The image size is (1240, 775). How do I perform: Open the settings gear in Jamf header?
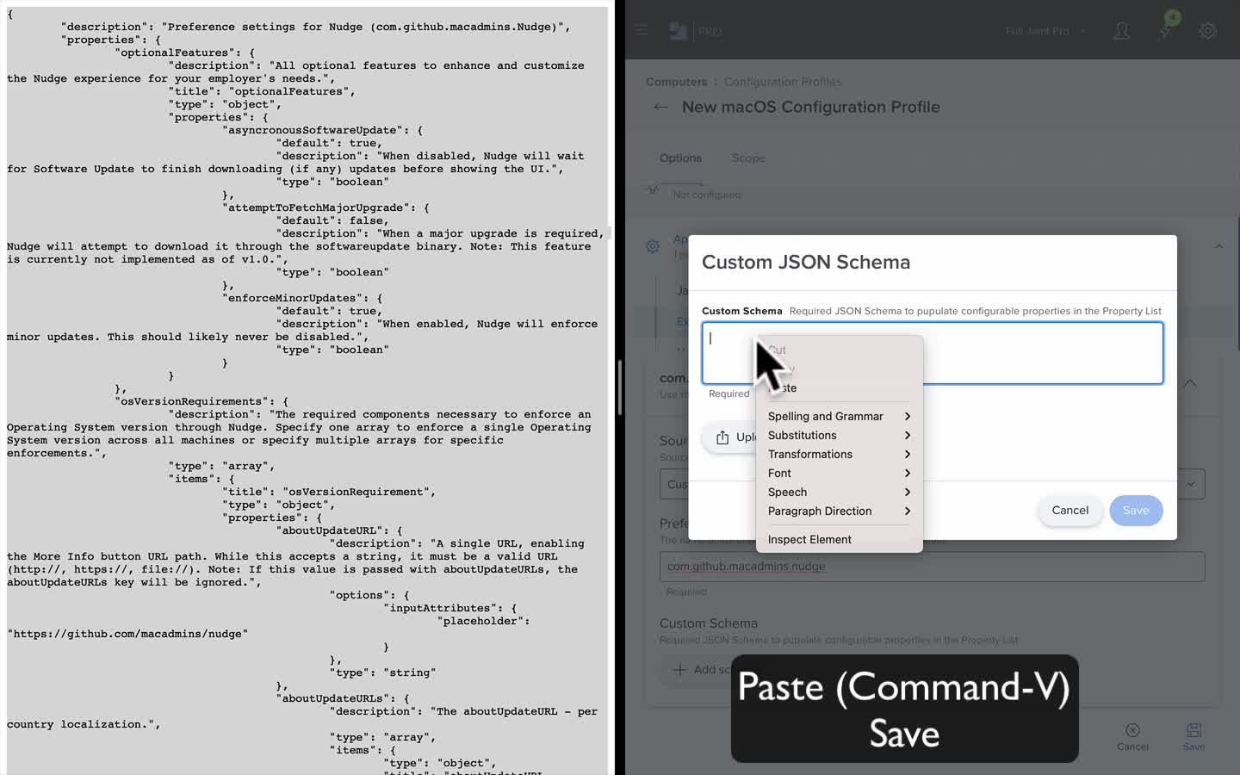click(1208, 31)
